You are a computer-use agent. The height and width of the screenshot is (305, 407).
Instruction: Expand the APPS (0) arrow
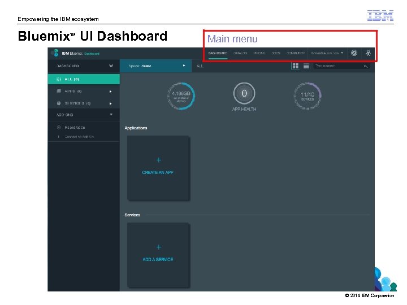pos(111,91)
